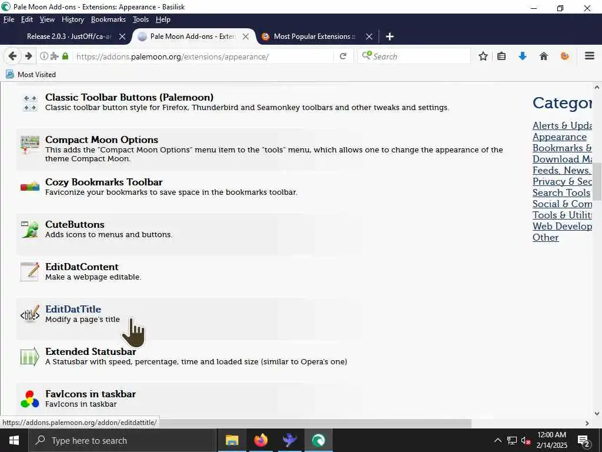Click the Compact Moon Options thumbnail icon

tap(30, 145)
